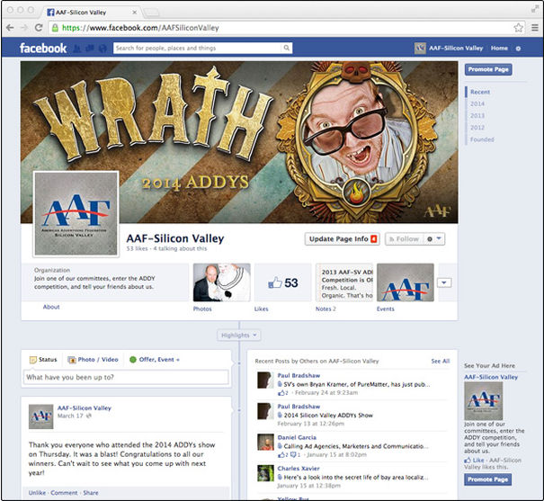Click See All for recent posts by others

tap(440, 361)
